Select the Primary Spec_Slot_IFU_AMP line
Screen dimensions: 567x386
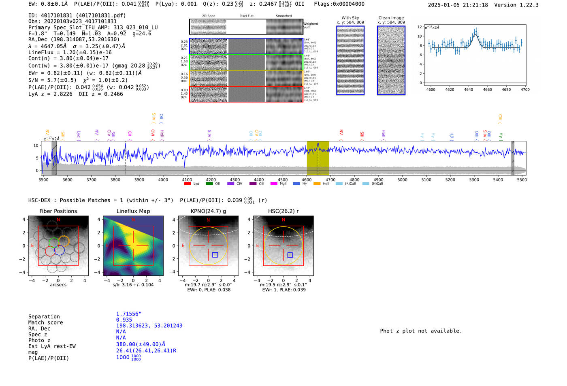coord(93,28)
